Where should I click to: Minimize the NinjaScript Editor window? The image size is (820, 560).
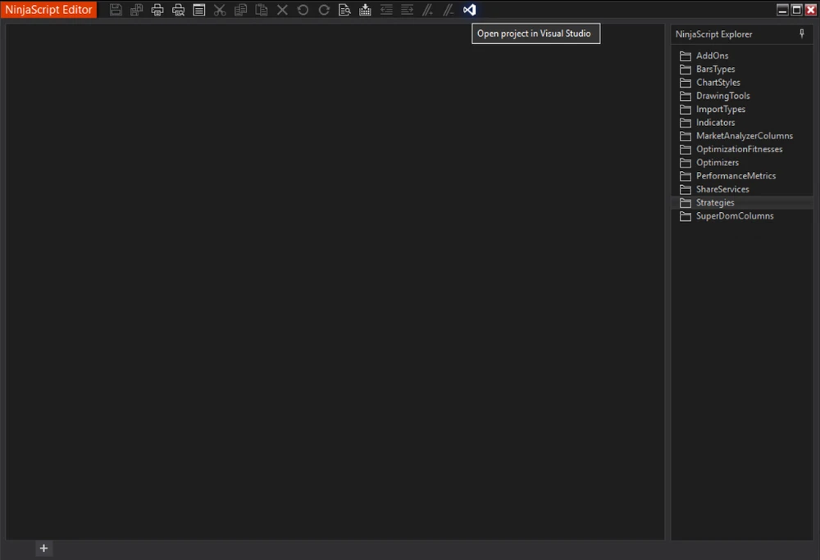tap(782, 10)
